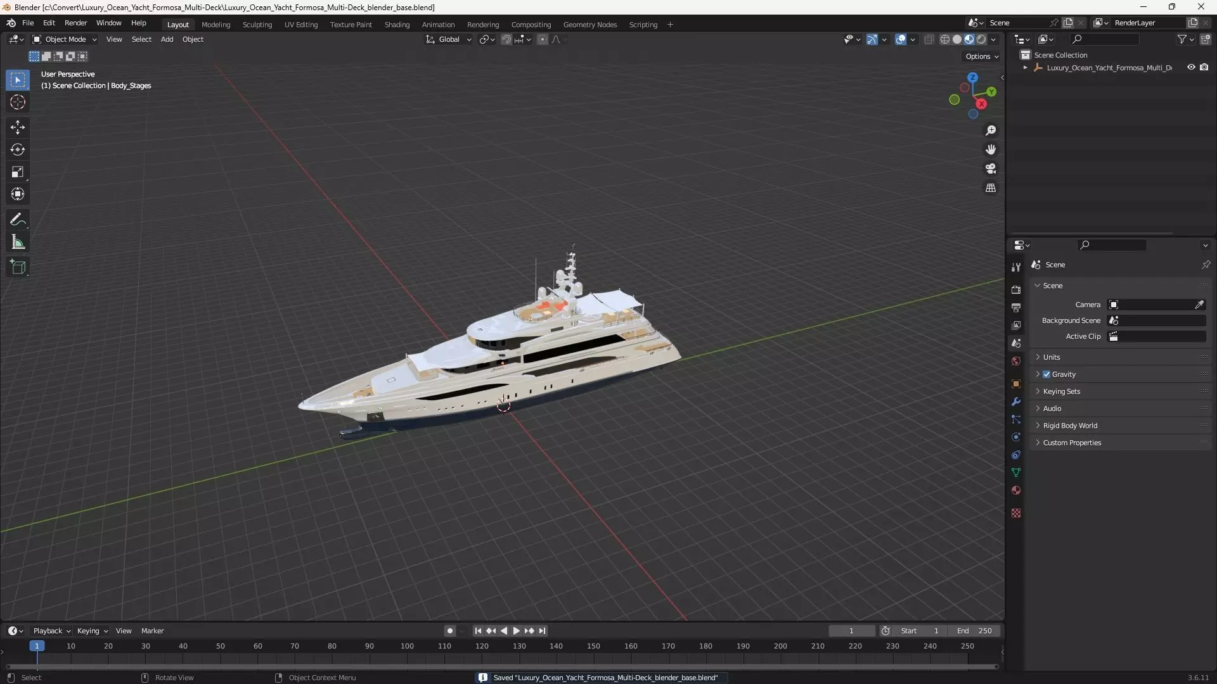Click the End frame field showing 250

pos(974,631)
